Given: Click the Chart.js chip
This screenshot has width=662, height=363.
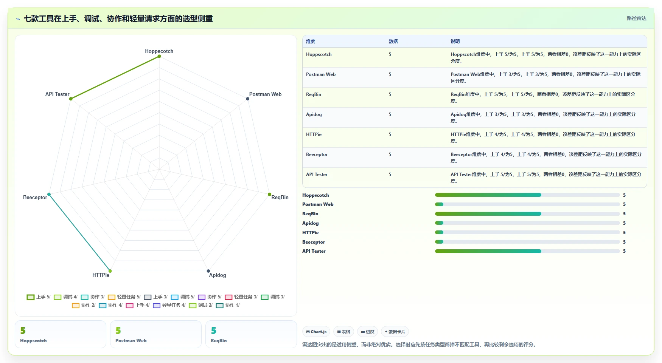Looking at the screenshot, I should 316,332.
